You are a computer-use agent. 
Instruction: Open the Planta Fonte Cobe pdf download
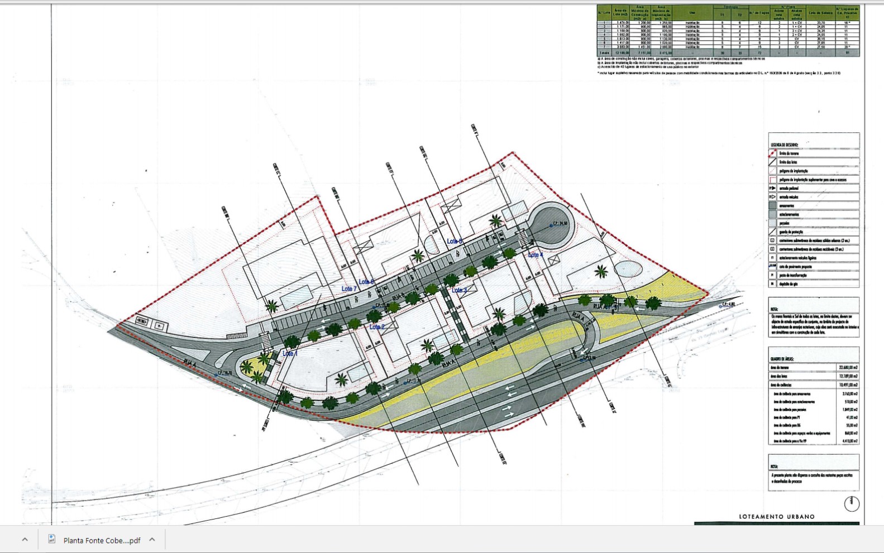102,540
